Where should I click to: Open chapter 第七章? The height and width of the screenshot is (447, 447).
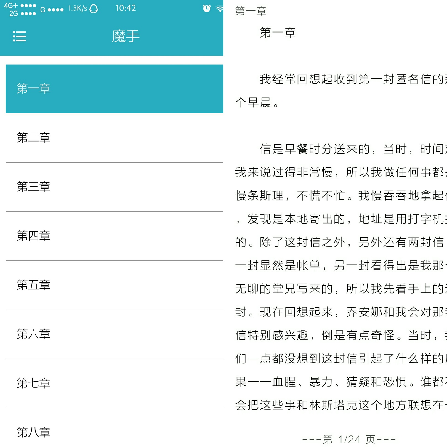point(34,384)
